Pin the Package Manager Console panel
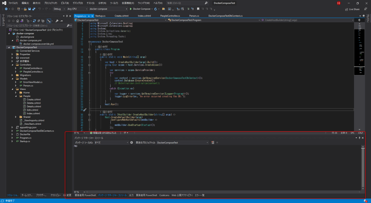Screen dimensions: 371x203 click(359, 138)
